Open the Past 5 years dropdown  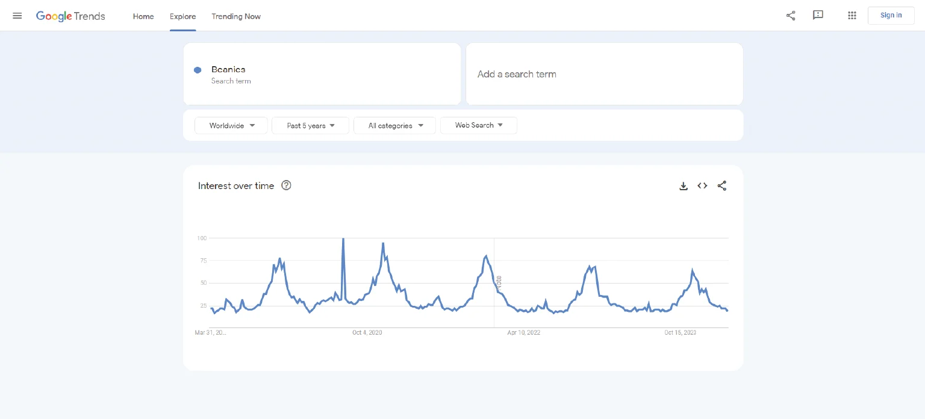point(310,126)
